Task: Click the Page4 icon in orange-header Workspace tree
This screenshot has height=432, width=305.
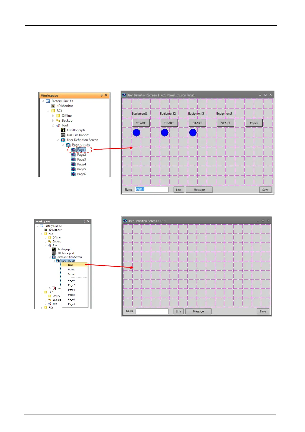Action: click(73, 164)
